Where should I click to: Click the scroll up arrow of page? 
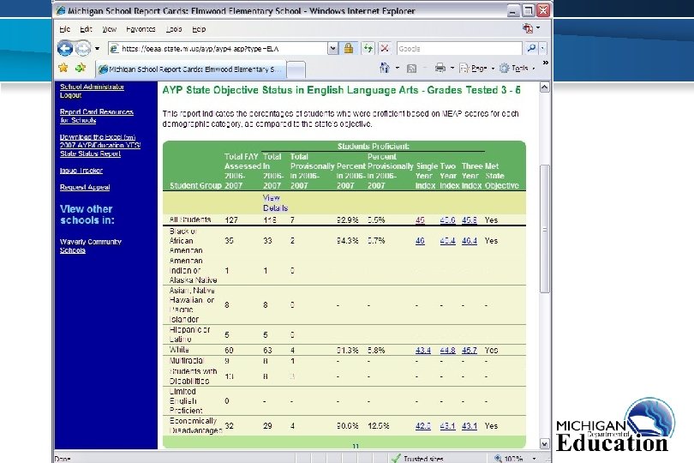click(545, 87)
